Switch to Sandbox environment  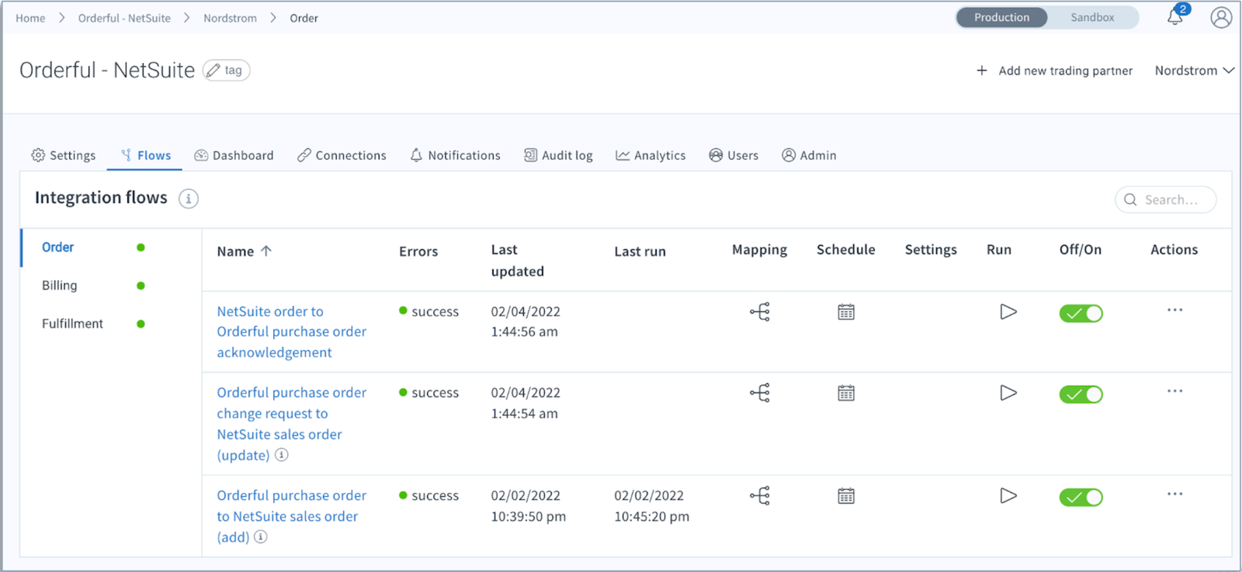pos(1092,18)
